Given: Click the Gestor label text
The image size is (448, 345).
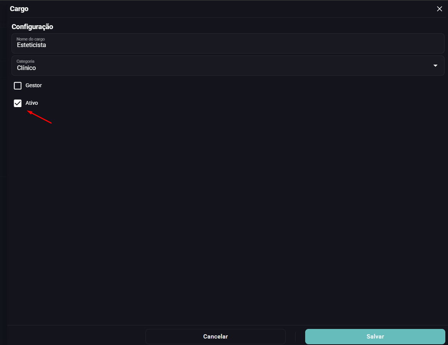Looking at the screenshot, I should [x=33, y=85].
